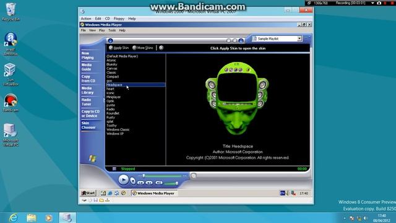Open Virtual PC Edit menu
396x223 pixels.
point(98,19)
